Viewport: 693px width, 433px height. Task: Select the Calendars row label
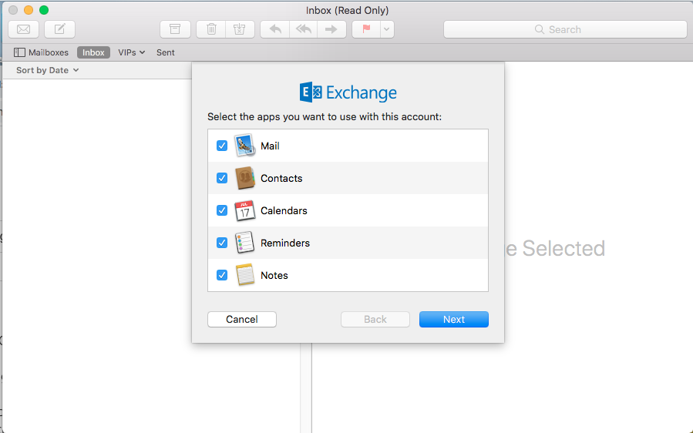pyautogui.click(x=284, y=210)
